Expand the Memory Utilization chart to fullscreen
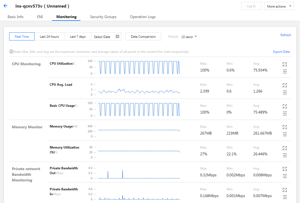 tap(285, 148)
